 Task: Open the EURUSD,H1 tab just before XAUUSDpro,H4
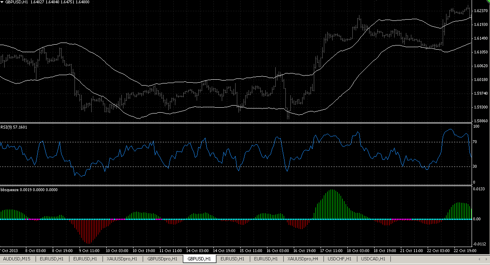pyautogui.click(x=266, y=259)
